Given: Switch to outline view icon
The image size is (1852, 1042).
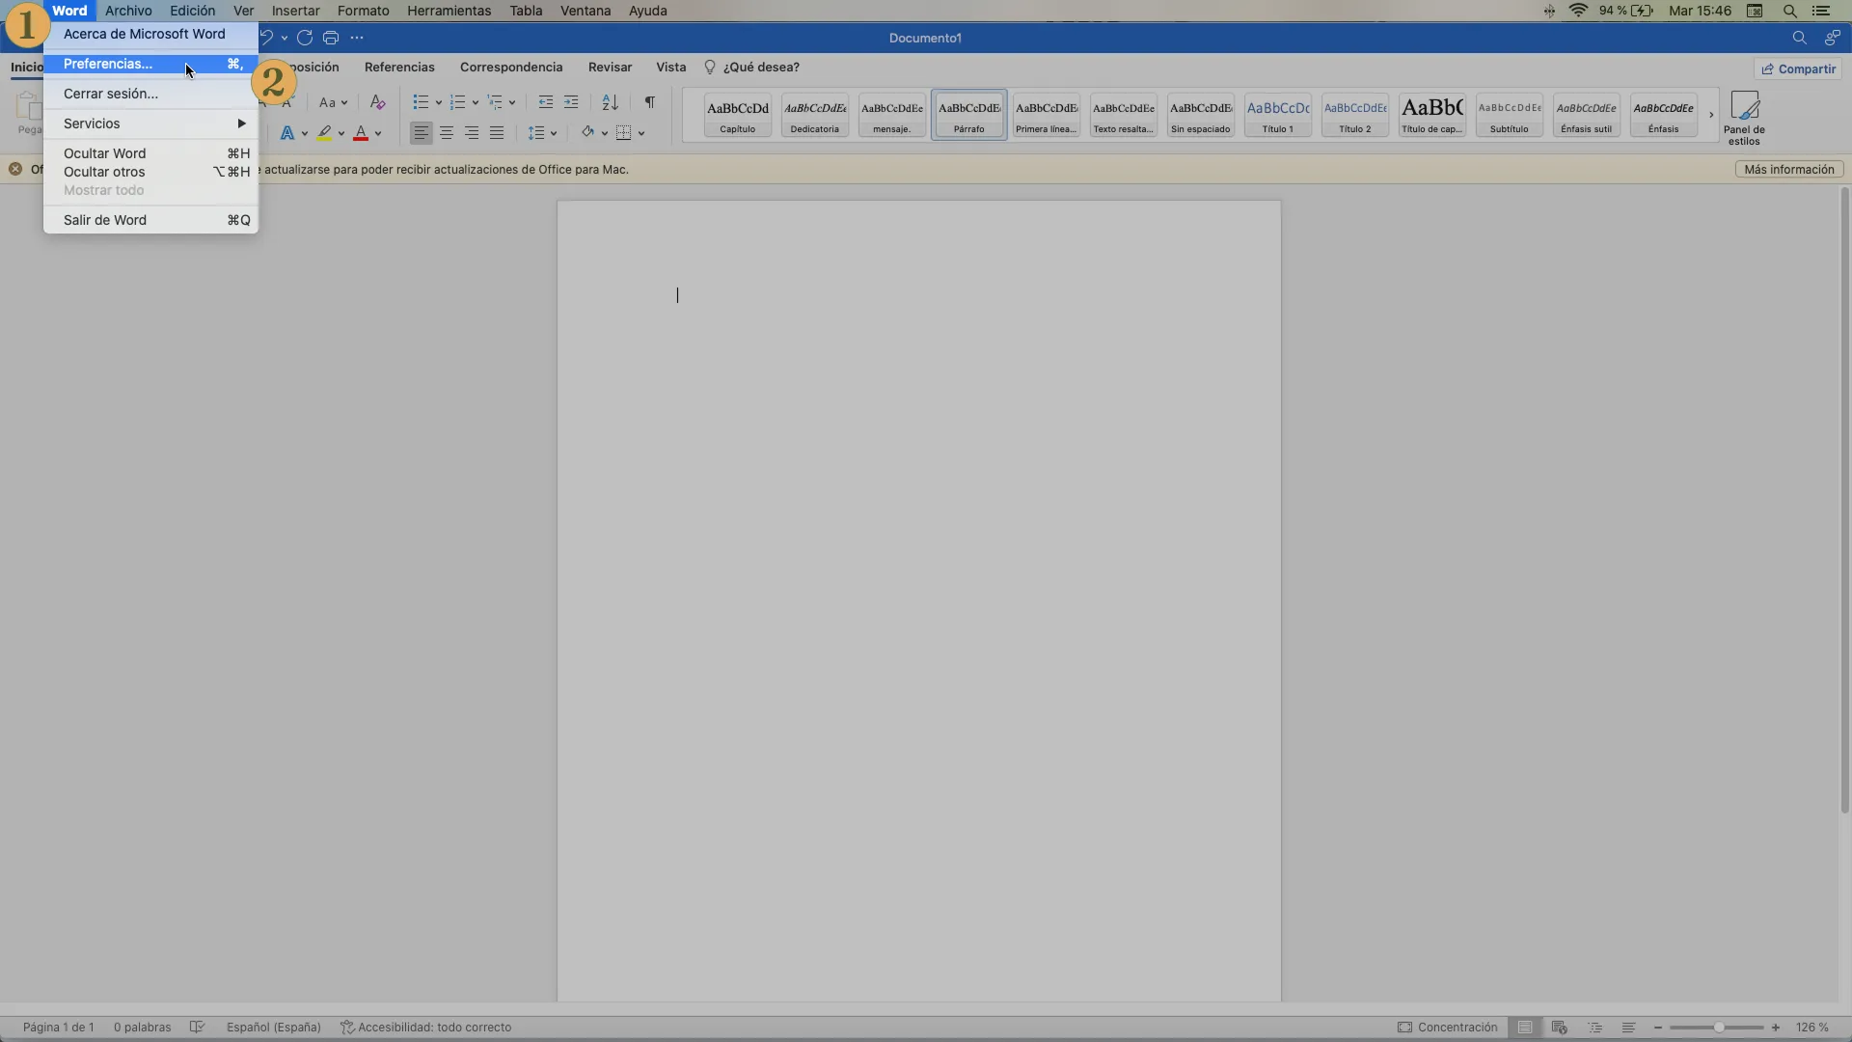Looking at the screenshot, I should coord(1594,1028).
